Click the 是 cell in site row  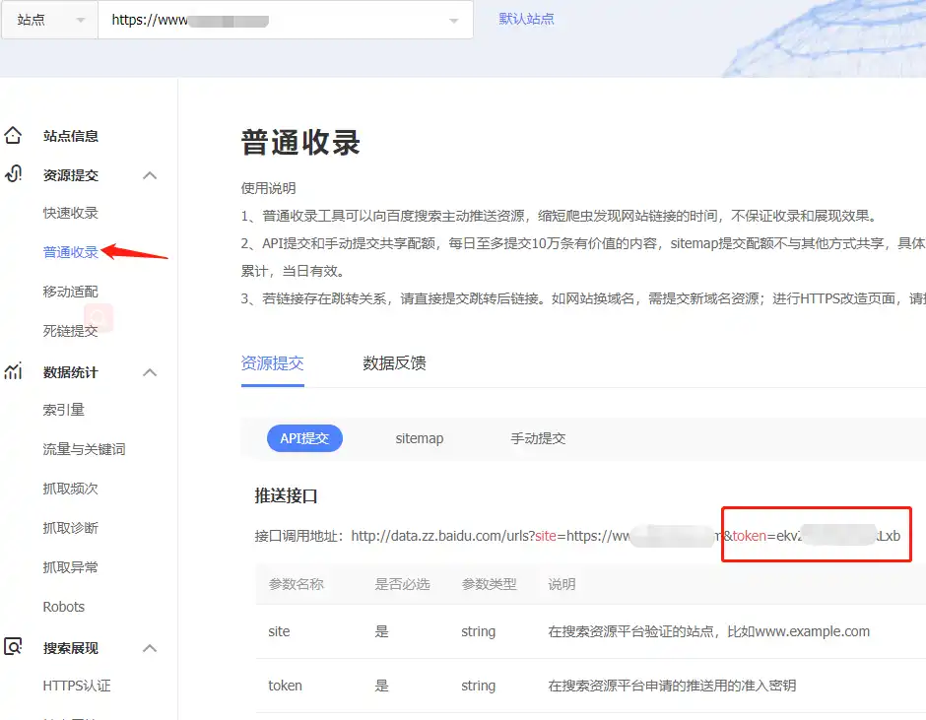(x=381, y=631)
